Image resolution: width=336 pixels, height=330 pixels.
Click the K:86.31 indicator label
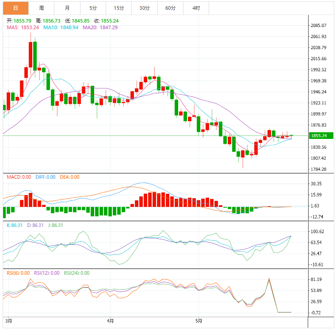tap(15, 225)
